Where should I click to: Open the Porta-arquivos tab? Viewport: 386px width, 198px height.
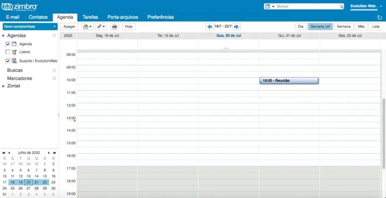coord(123,17)
